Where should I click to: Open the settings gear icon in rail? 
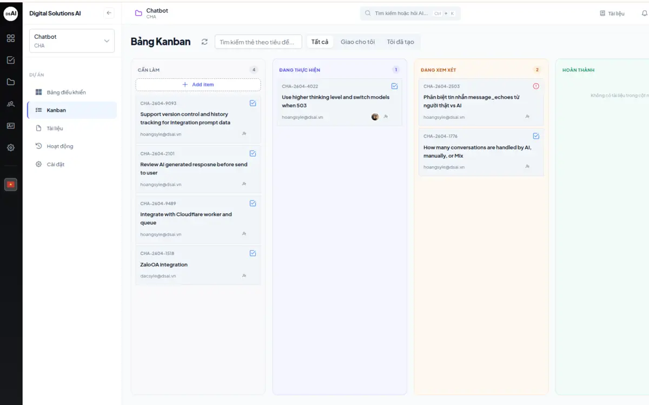pyautogui.click(x=11, y=147)
